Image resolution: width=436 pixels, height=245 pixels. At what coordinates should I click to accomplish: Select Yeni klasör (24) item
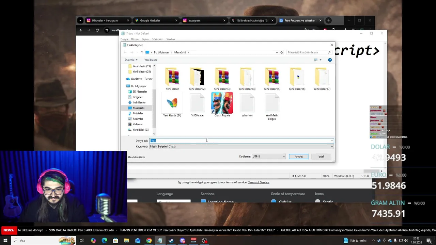[x=172, y=105]
